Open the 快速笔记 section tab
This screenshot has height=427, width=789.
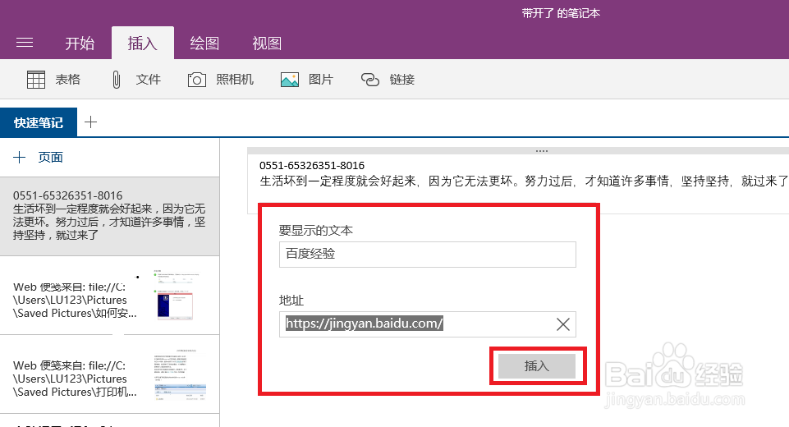click(x=39, y=122)
